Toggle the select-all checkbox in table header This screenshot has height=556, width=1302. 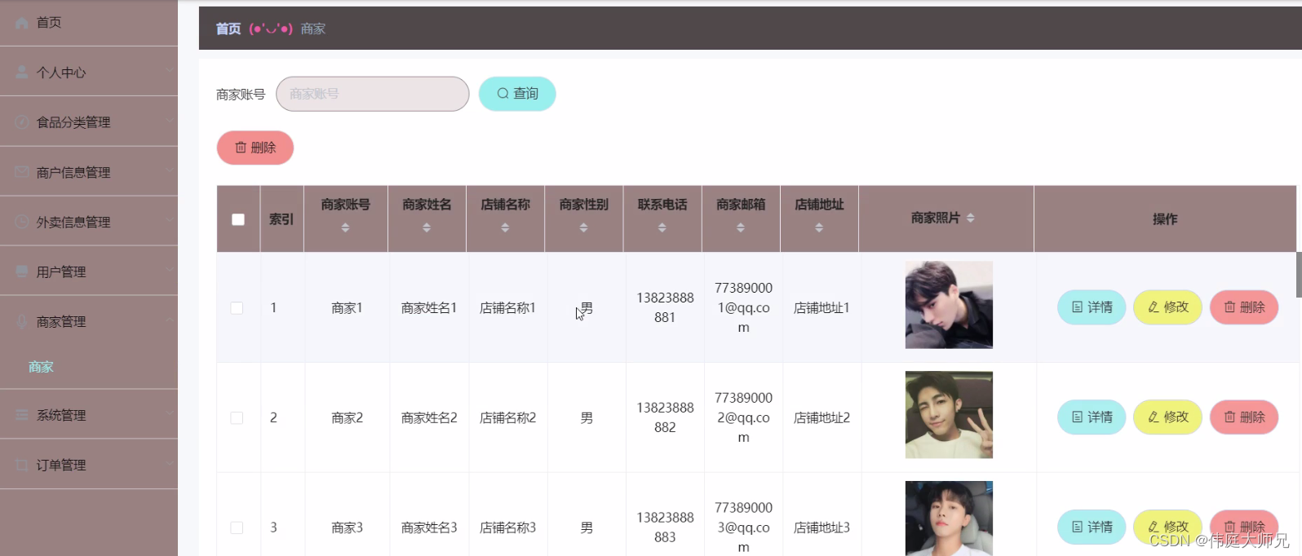[238, 219]
